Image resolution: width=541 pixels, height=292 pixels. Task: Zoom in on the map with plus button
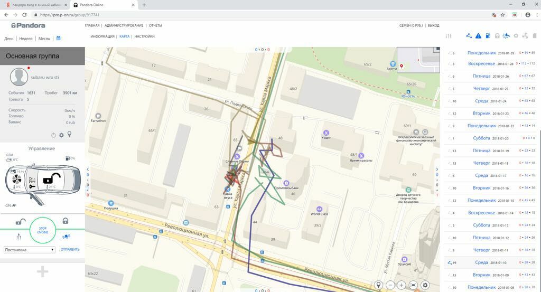402,285
